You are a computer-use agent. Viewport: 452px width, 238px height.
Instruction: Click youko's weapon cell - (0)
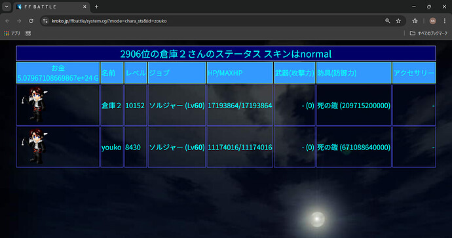coord(294,147)
